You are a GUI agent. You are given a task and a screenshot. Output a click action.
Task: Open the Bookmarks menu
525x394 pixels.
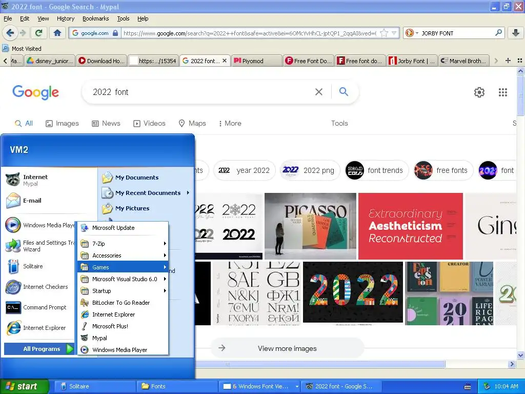pyautogui.click(x=96, y=18)
